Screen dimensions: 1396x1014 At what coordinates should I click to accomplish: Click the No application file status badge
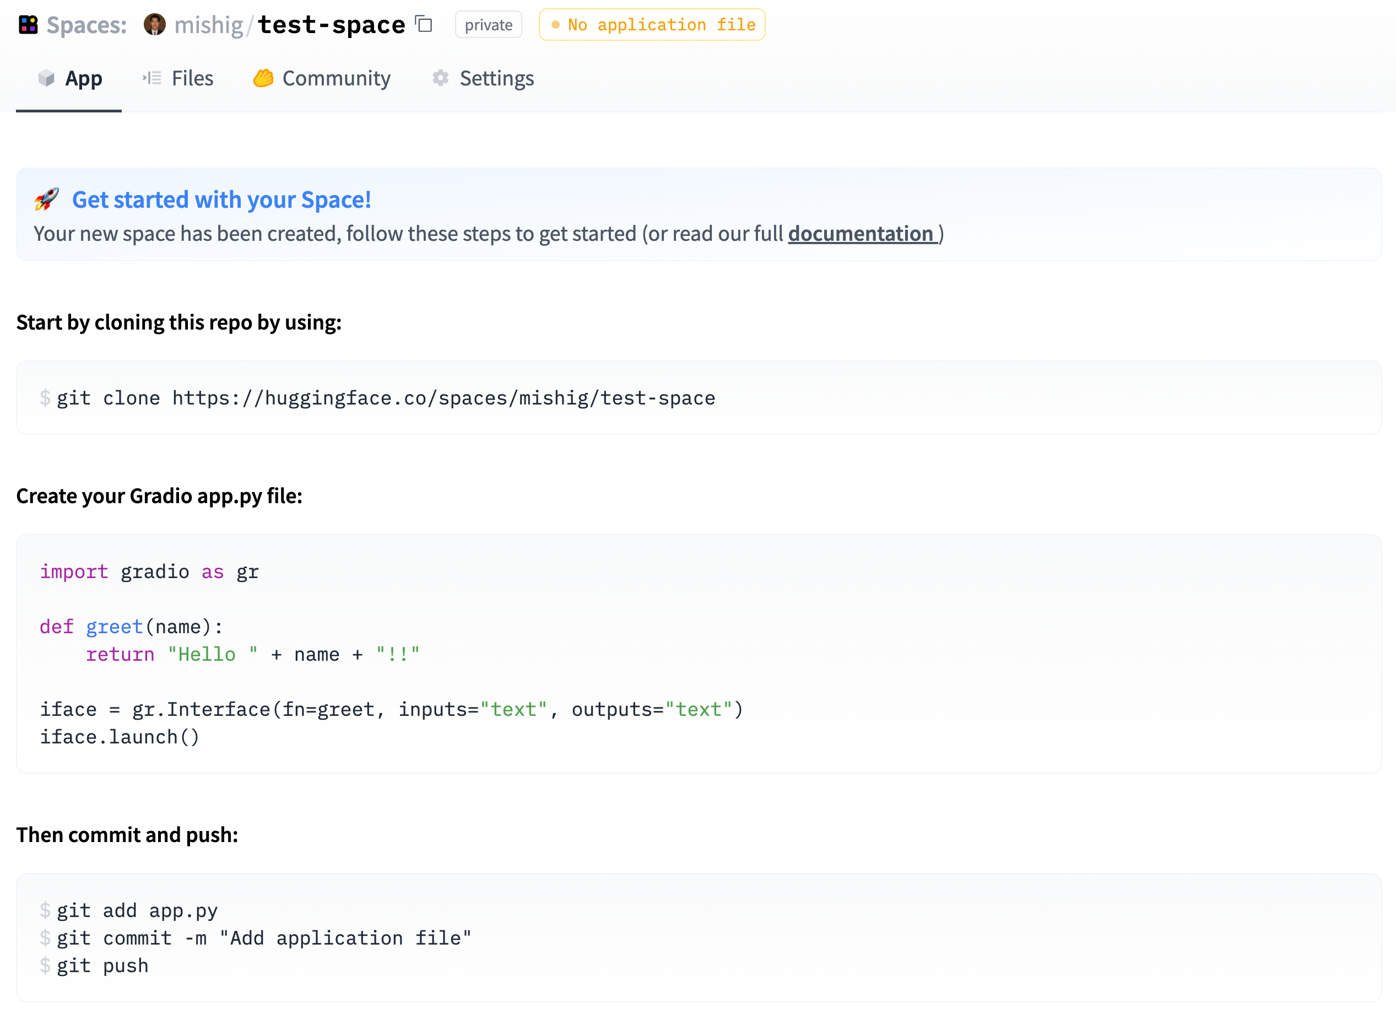652,25
